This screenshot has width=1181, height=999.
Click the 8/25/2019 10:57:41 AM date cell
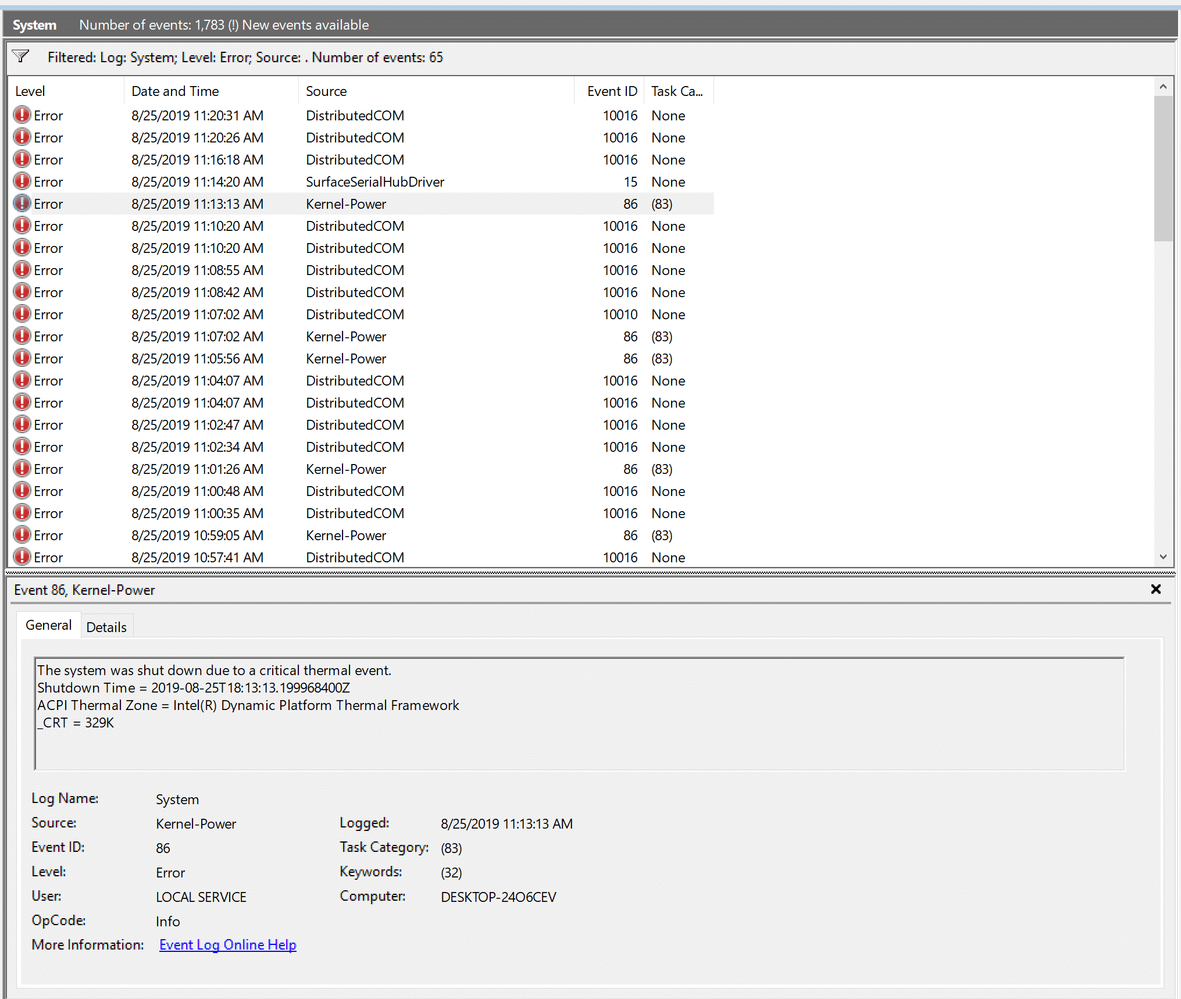pyautogui.click(x=197, y=558)
